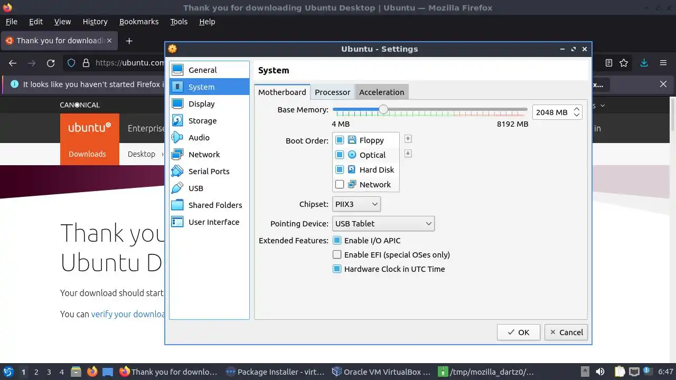676x380 pixels.
Task: Adjust Base Memory slider handle
Action: 383,109
